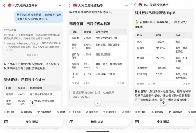Image resolution: width=196 pixels, height=133 pixels.
Task: Copy the 吉比特 metrics table
Action: point(141,84)
